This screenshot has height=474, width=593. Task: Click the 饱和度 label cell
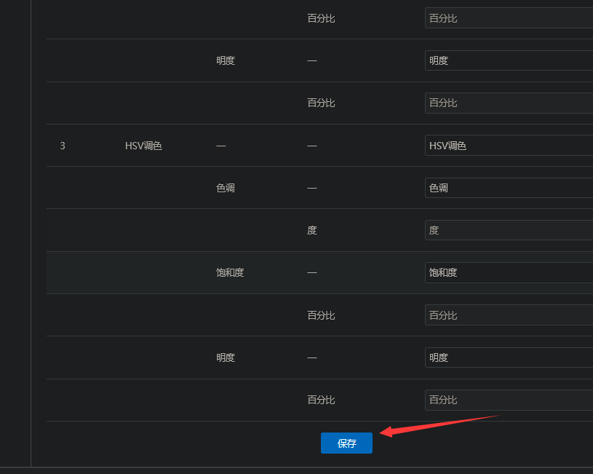click(230, 272)
